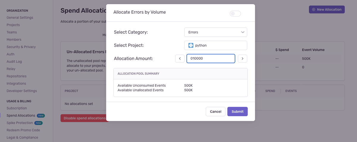Go to Redeem Promo Code
357x142 pixels.
[x=23, y=130]
